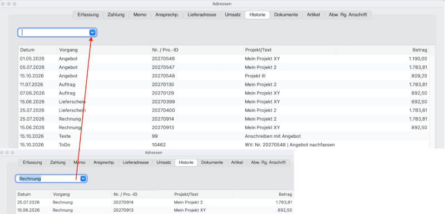This screenshot has width=445, height=214.
Task: Open Ansprechp. tab in lower window
Action: (x=104, y=163)
